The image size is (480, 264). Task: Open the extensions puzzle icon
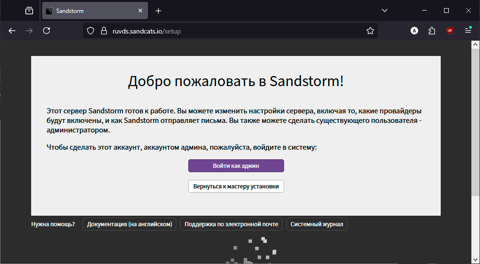point(432,31)
